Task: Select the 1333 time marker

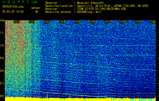Action: pyautogui.click(x=47, y=22)
